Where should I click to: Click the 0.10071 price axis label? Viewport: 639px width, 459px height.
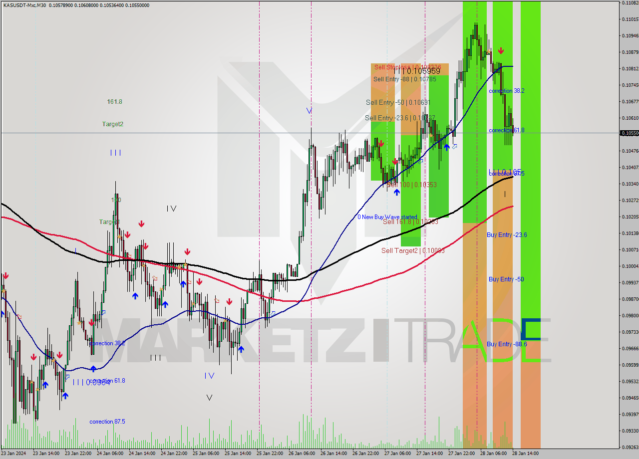coord(630,250)
